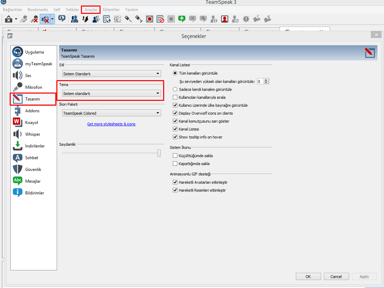
Task: Click the users with sound waves icon
Action: (96, 19)
